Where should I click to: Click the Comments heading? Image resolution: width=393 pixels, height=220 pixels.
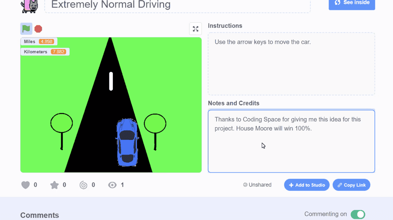pyautogui.click(x=40, y=215)
